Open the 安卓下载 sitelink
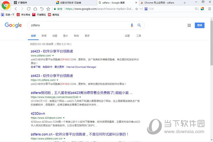Screen dimensions: 213x142 coord(36,67)
